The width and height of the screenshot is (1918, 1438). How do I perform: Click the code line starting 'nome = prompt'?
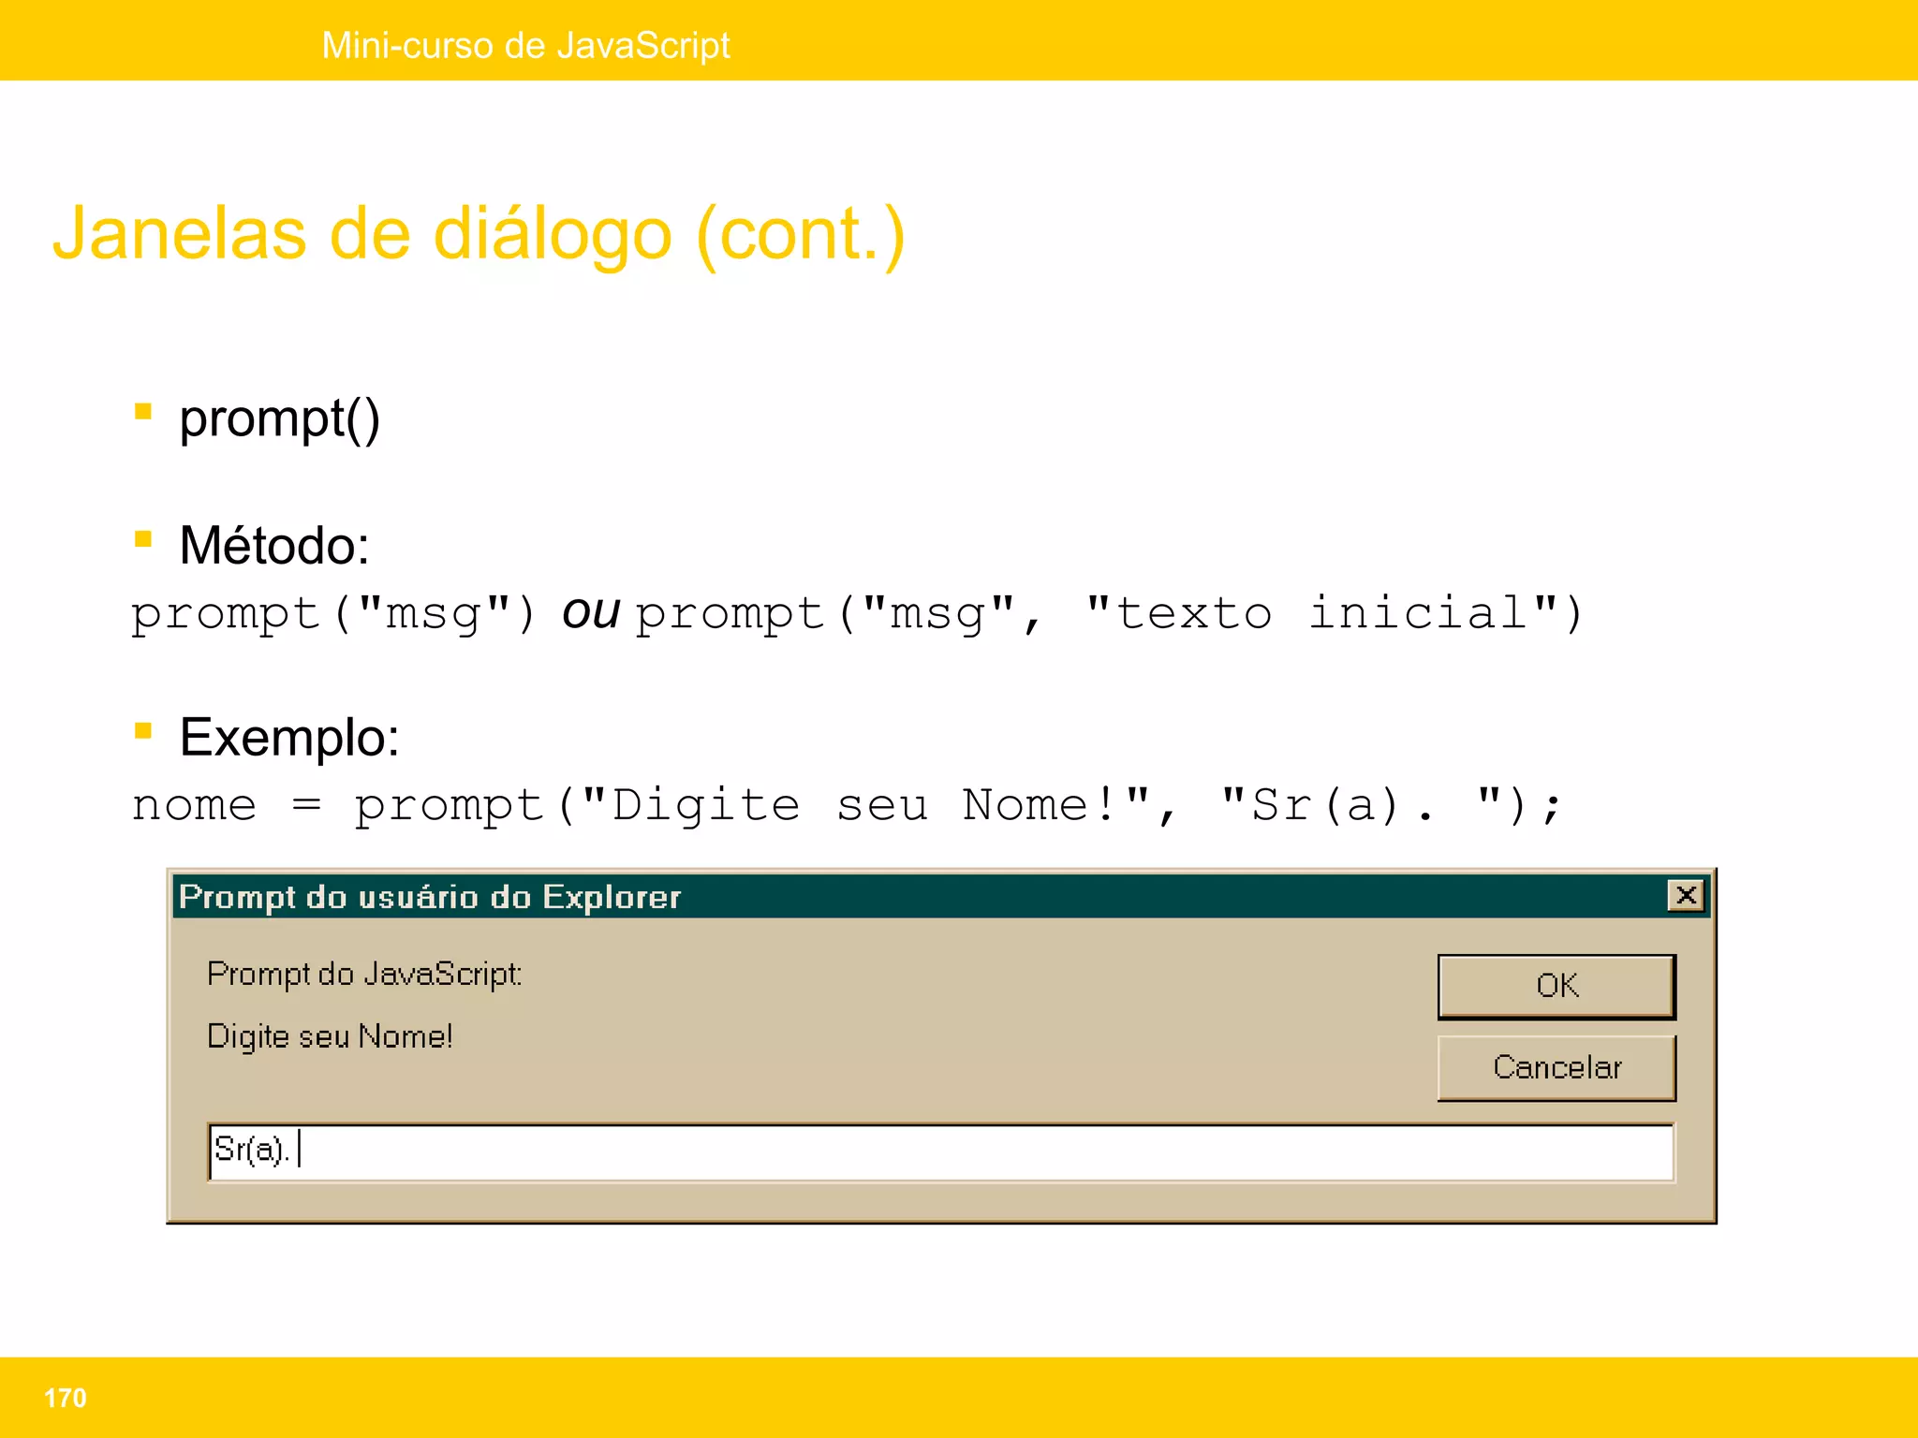(848, 806)
